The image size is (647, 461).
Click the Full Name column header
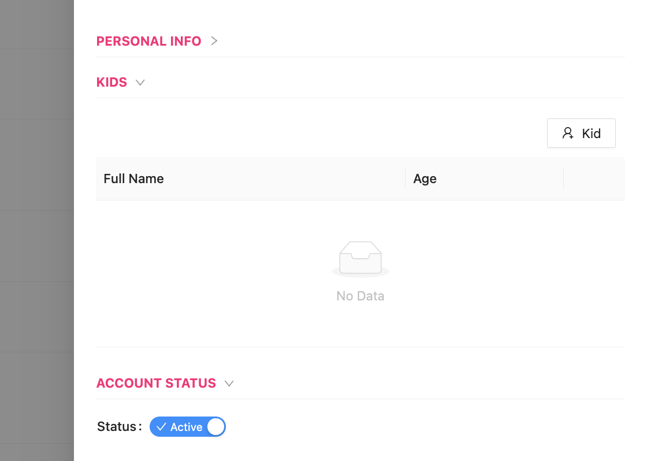133,179
